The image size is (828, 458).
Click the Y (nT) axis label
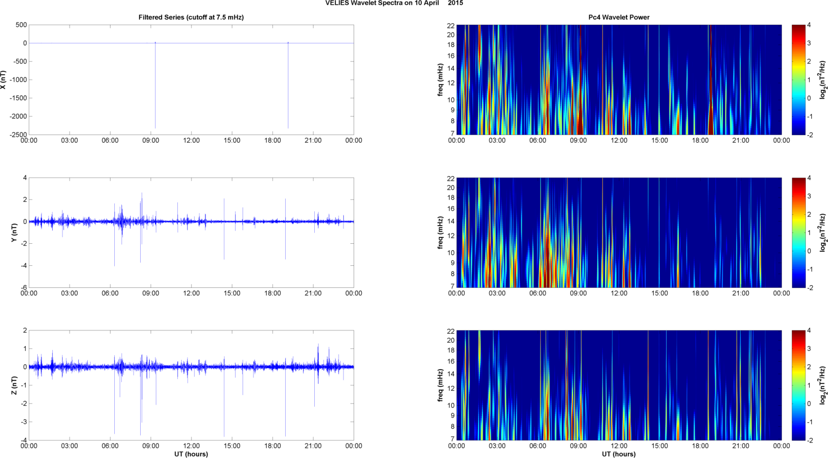[x=15, y=232]
